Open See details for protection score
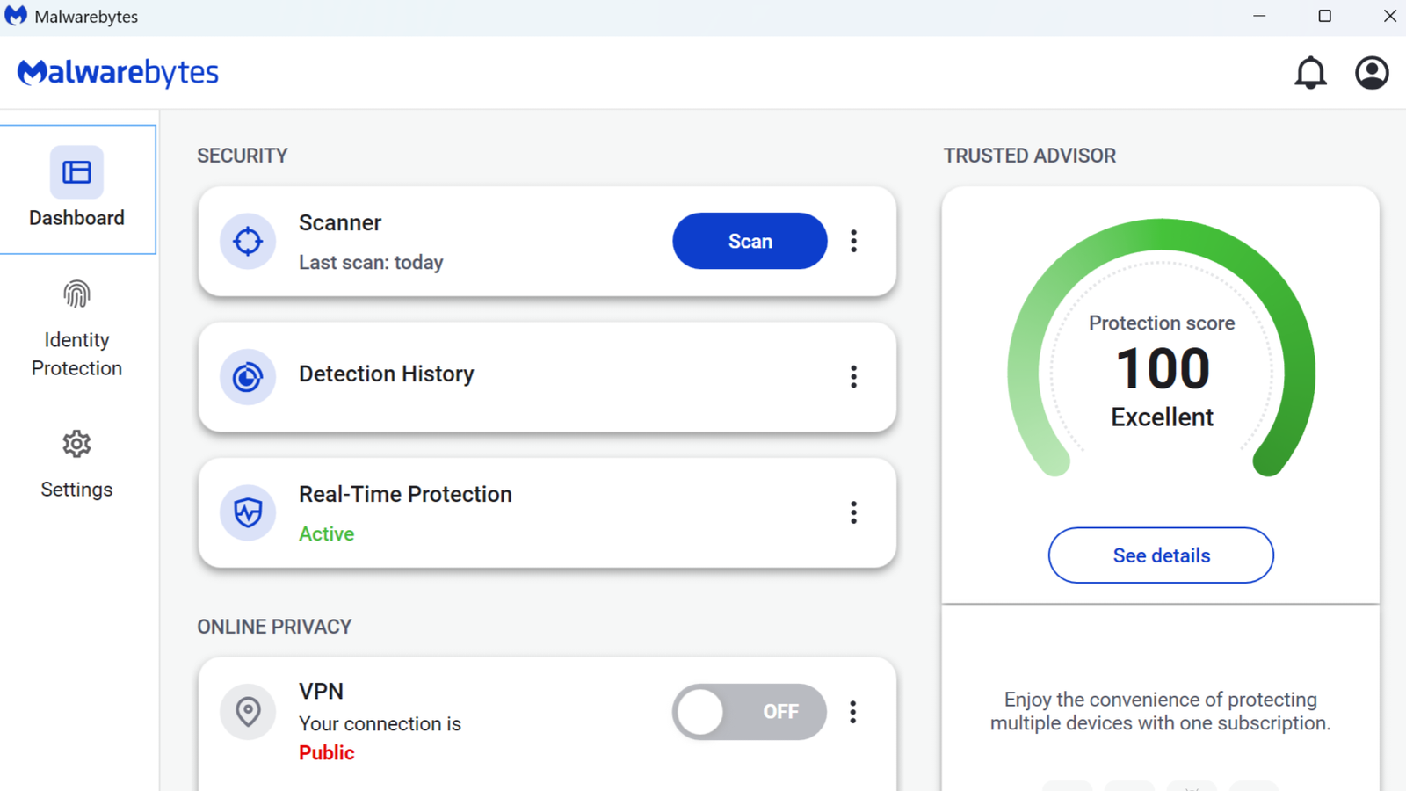The height and width of the screenshot is (791, 1406). point(1161,555)
